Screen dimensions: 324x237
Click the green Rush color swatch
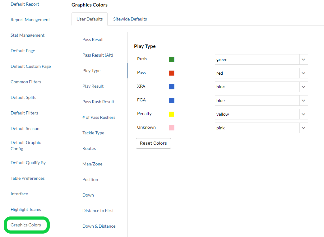pyautogui.click(x=172, y=59)
